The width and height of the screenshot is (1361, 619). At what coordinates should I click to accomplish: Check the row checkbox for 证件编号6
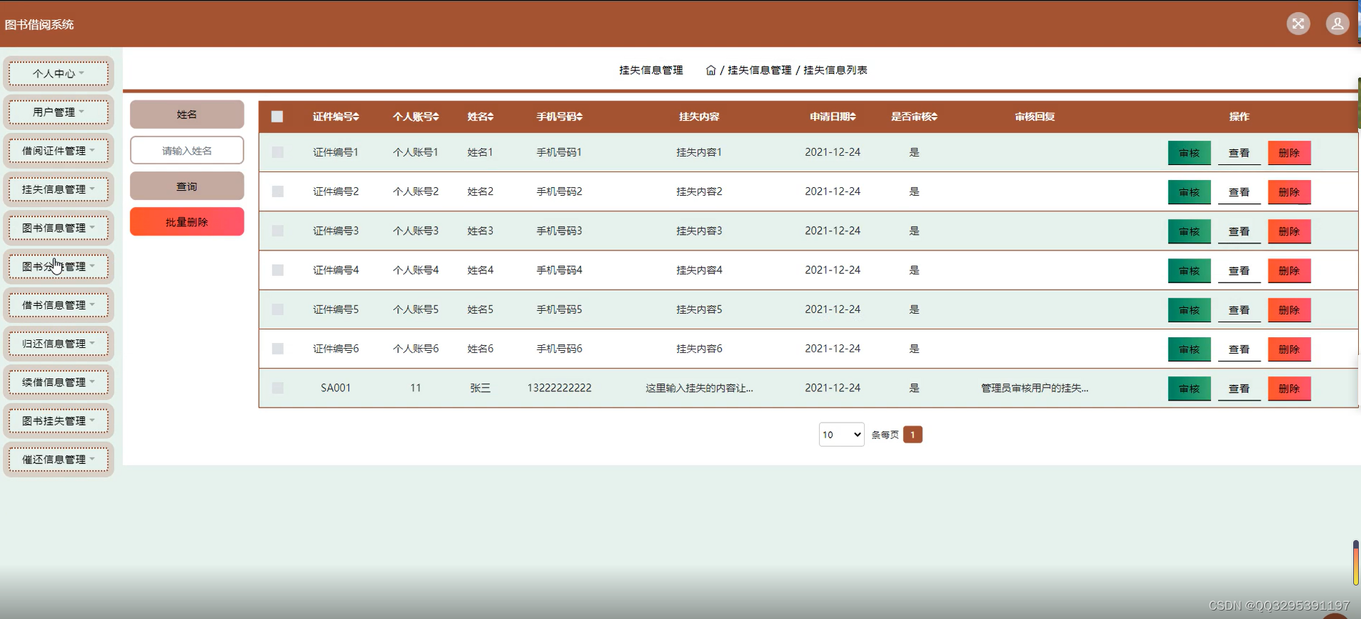tap(277, 349)
